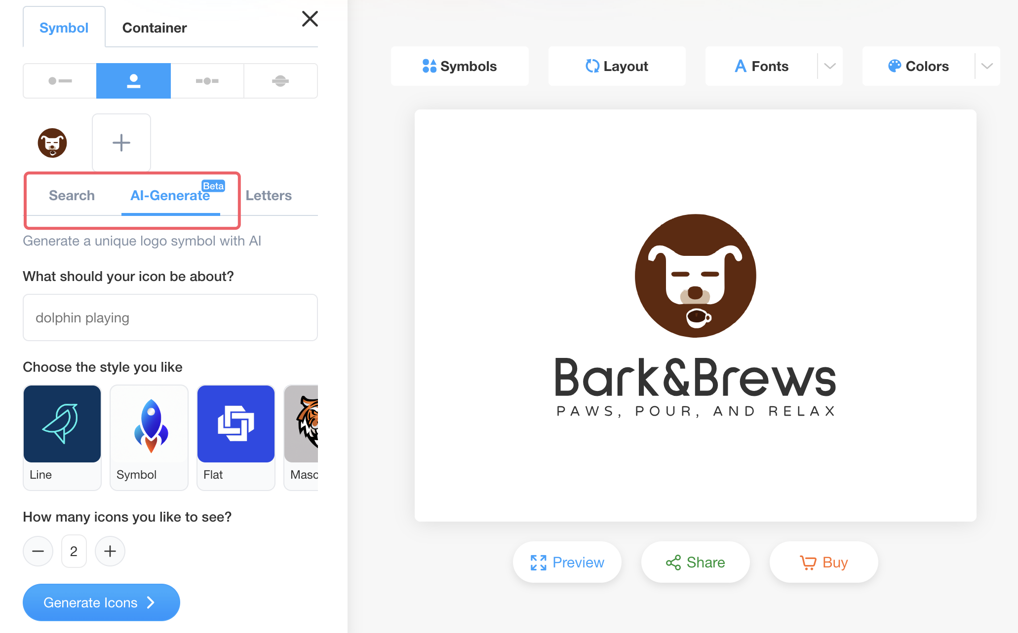
Task: Click the dog symbol thumbnail
Action: tap(52, 143)
